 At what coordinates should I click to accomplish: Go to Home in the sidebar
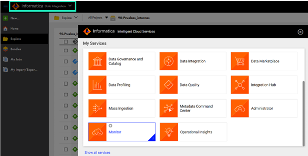click(24, 29)
